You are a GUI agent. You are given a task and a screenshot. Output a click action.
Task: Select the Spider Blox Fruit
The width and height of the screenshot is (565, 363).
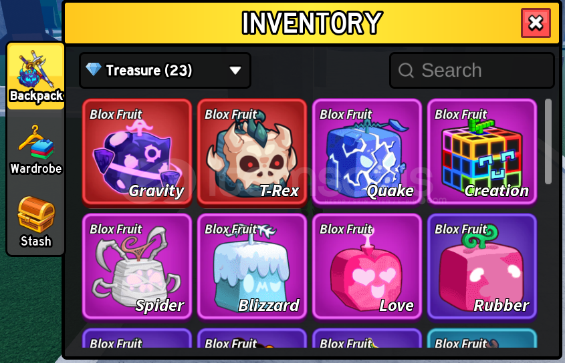[x=137, y=267]
